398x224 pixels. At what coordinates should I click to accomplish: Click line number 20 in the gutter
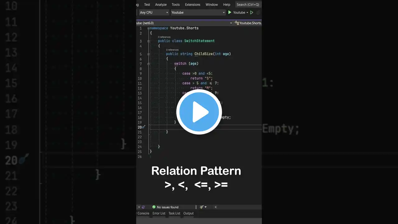(140, 127)
